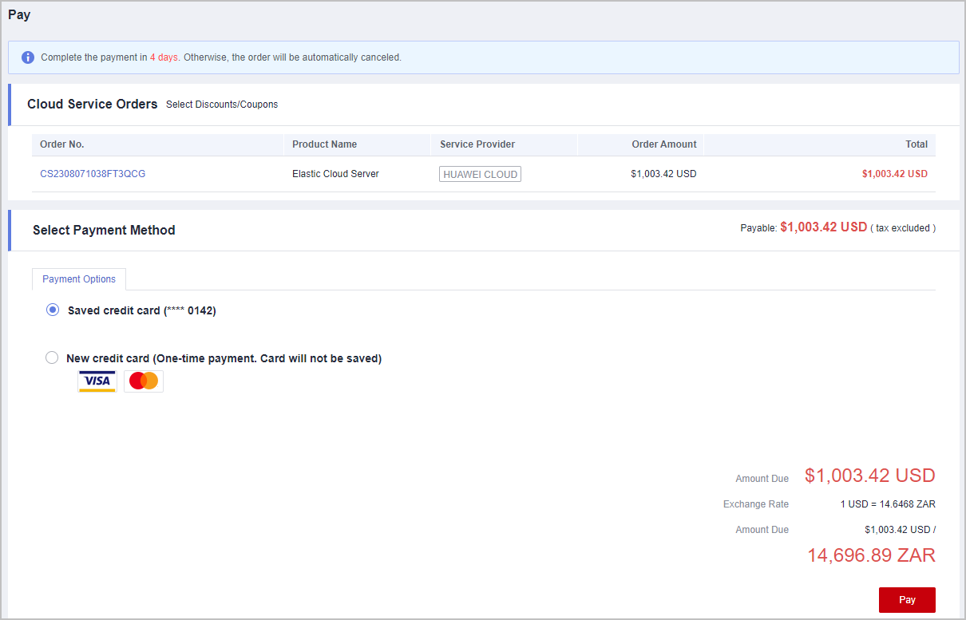Click the '4 days' red text in the notice
The image size is (966, 620).
click(164, 57)
